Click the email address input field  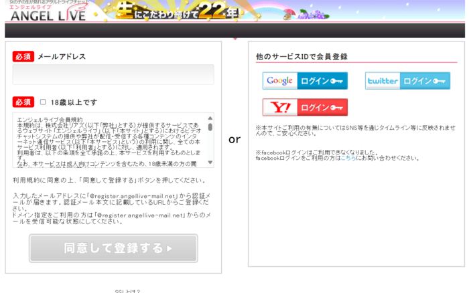(x=113, y=74)
